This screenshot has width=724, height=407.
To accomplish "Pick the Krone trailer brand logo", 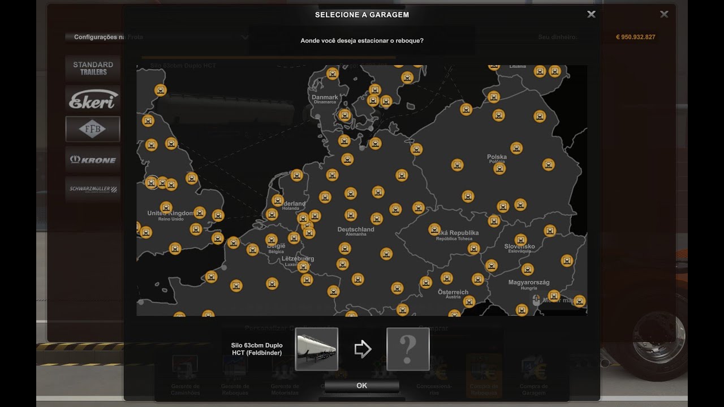I will click(x=93, y=159).
